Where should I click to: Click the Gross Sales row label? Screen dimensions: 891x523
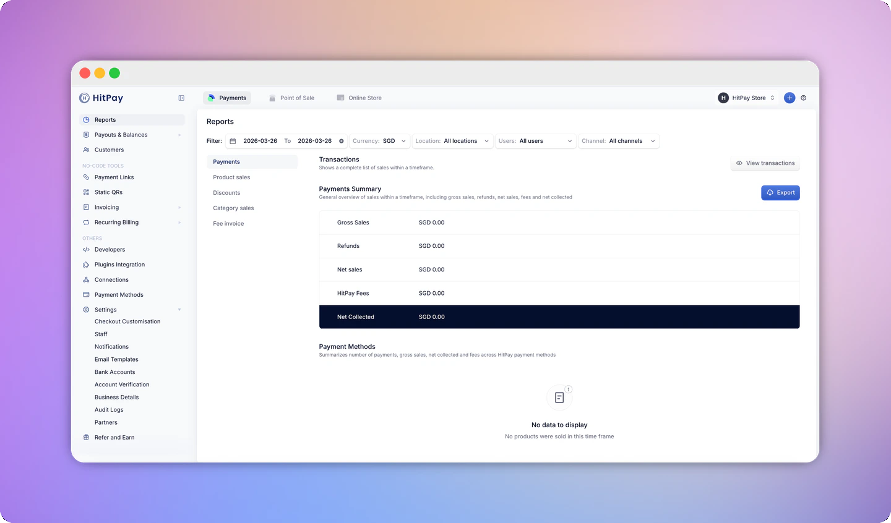click(x=353, y=223)
